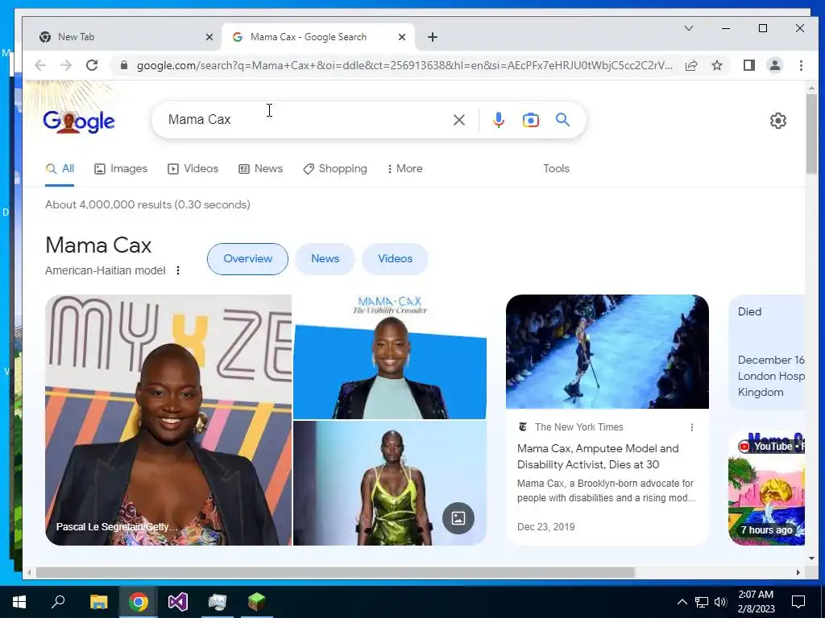Open the large MY x ZE portrait photo
This screenshot has height=618, width=825.
168,420
